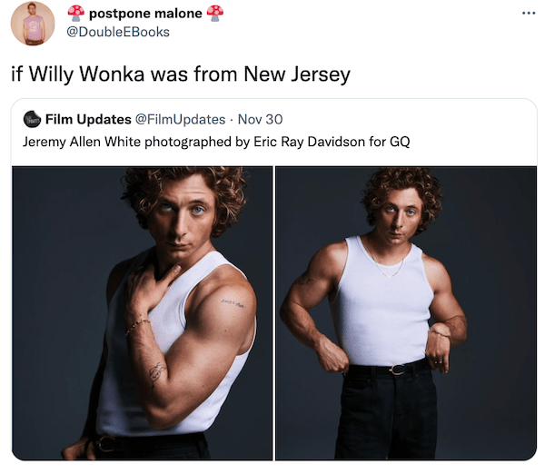Click the Nov 30 timestamp
This screenshot has width=545, height=474.
click(x=260, y=120)
